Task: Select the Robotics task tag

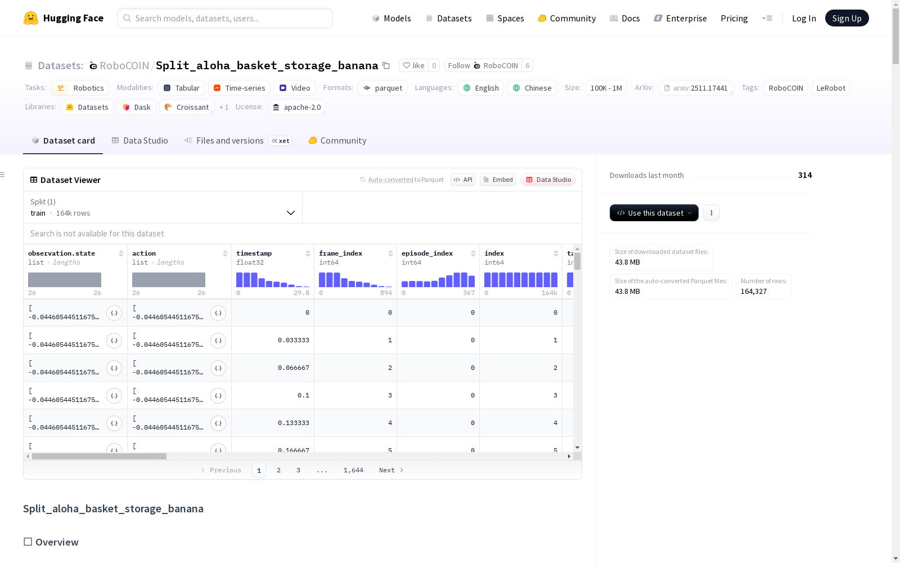Action: (x=80, y=88)
